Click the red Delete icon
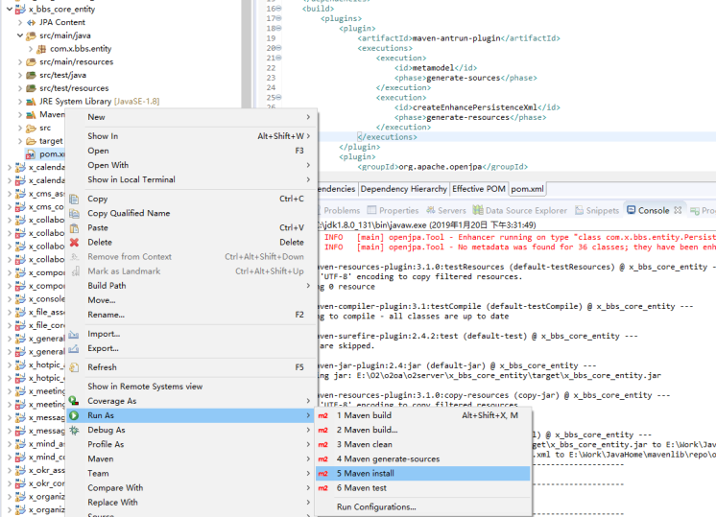Image resolution: width=716 pixels, height=517 pixels. 75,242
